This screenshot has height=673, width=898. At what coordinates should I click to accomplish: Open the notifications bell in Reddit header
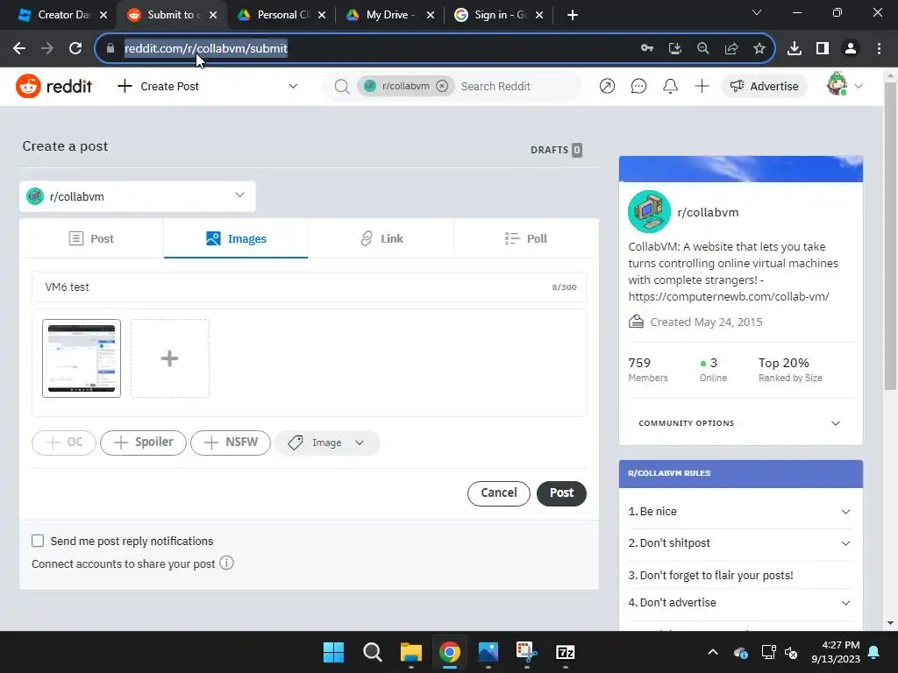(x=670, y=86)
